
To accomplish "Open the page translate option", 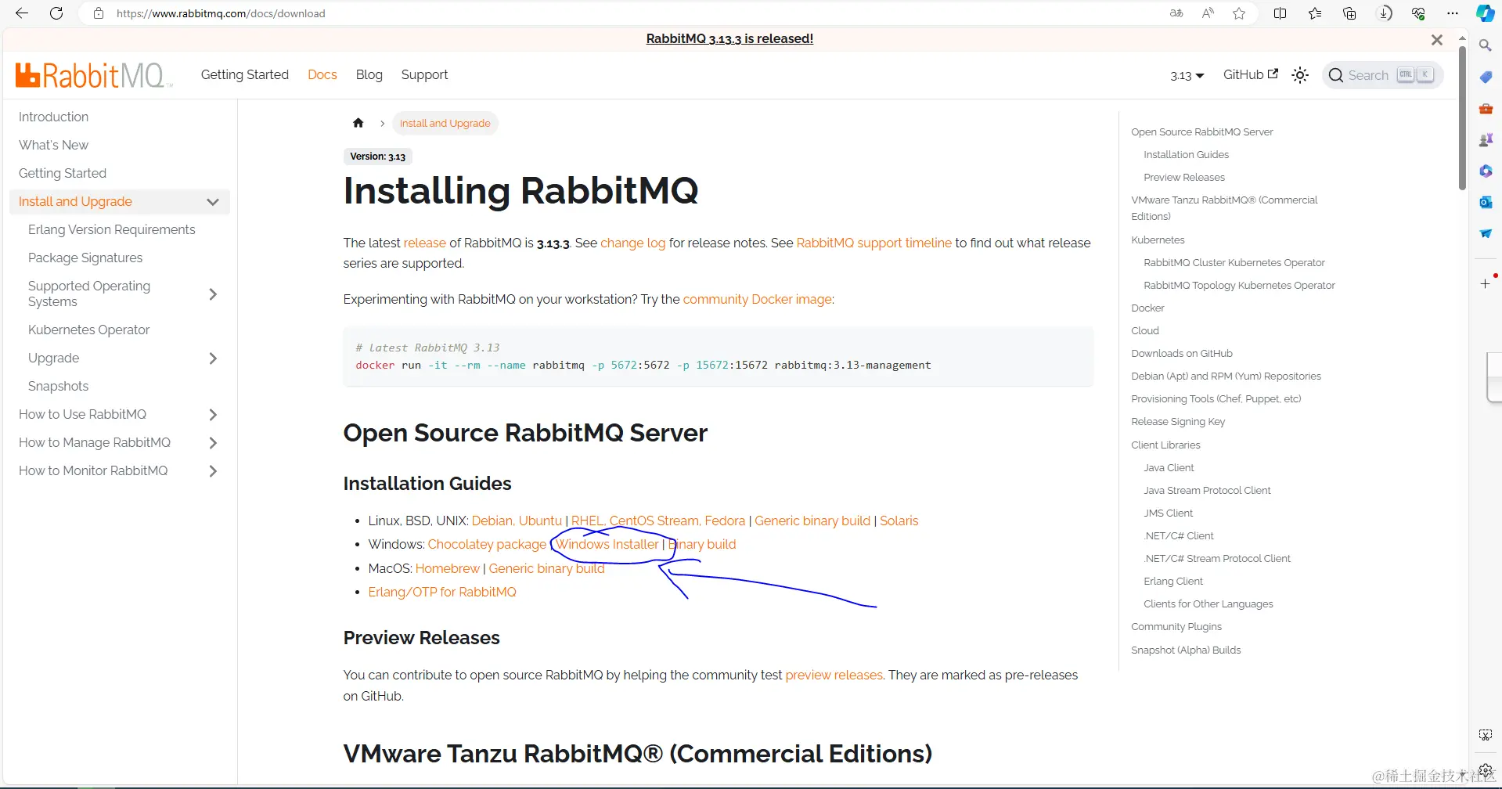I will (1176, 13).
